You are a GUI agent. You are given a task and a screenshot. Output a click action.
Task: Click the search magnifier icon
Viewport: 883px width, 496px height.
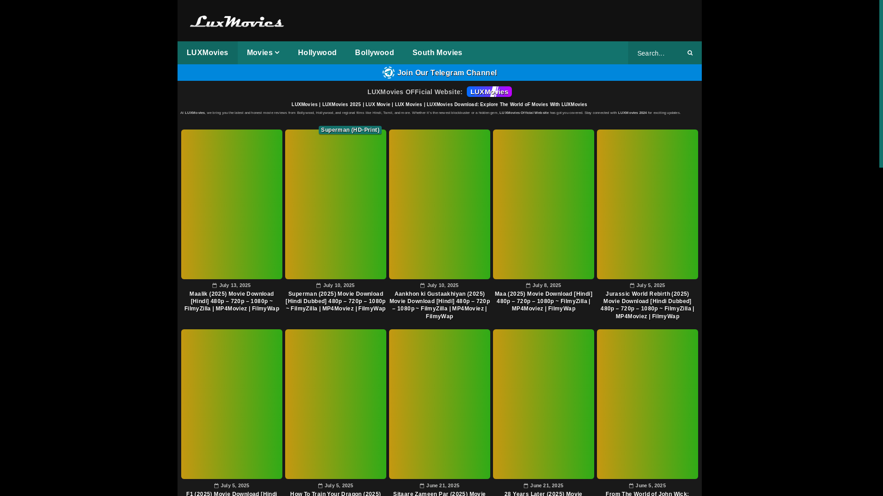click(690, 53)
